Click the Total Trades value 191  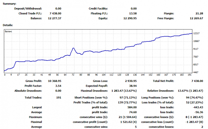[x=59, y=98]
